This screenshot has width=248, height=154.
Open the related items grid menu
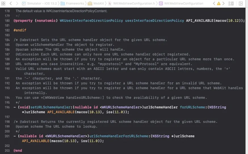pyautogui.click(x=3, y=3)
